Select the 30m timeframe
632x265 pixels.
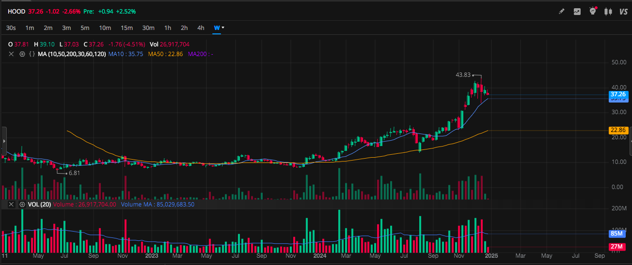tap(148, 28)
